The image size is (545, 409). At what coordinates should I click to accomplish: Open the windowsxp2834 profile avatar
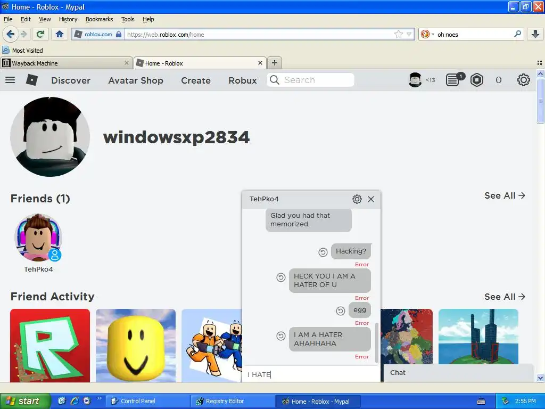[x=50, y=137]
